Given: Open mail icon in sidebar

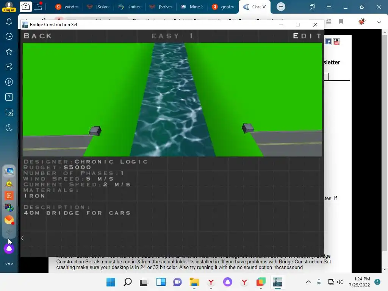Looking at the screenshot, I should click(x=9, y=220).
